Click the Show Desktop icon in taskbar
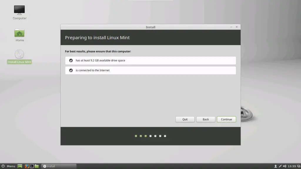 pyautogui.click(x=20, y=166)
